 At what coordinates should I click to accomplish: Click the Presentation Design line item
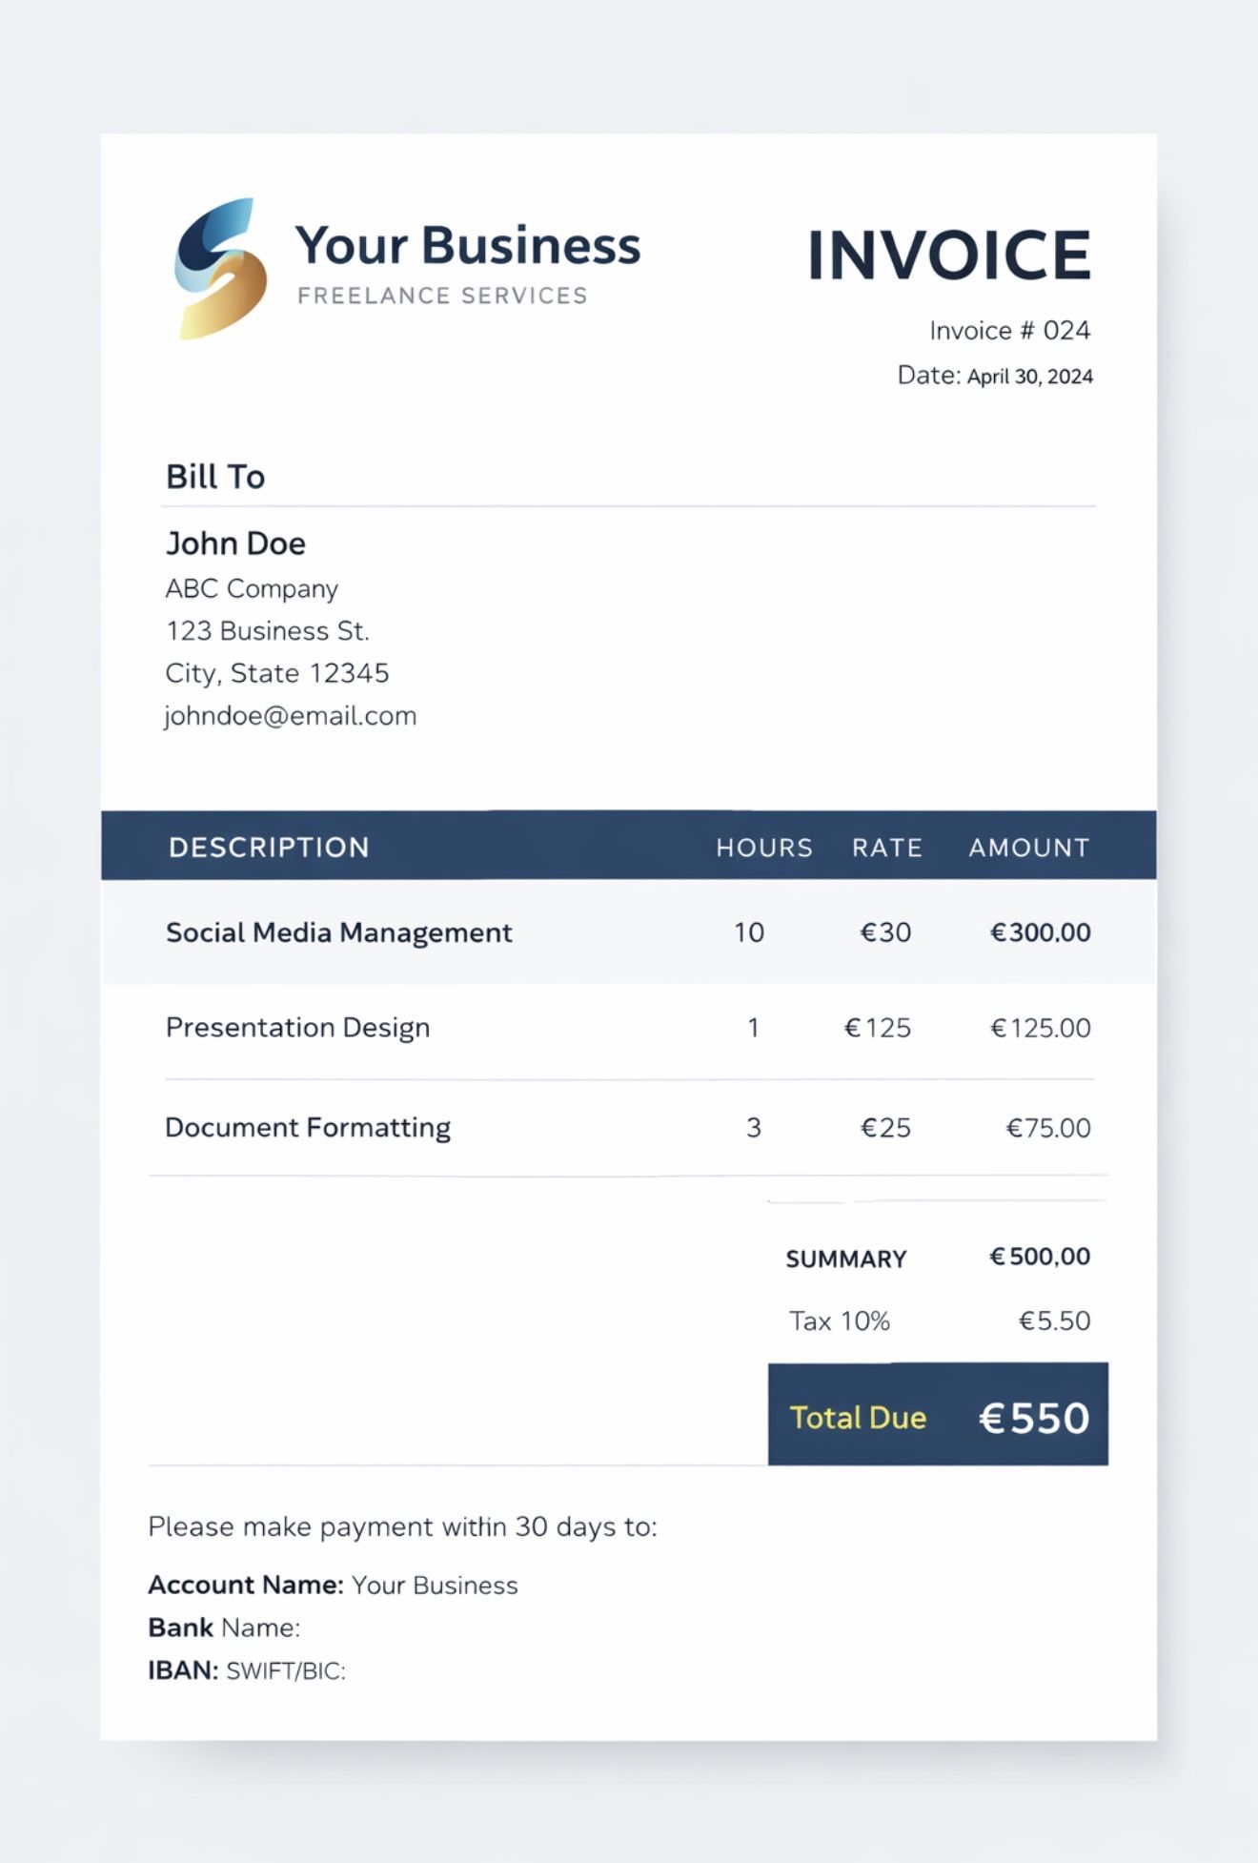297,1028
